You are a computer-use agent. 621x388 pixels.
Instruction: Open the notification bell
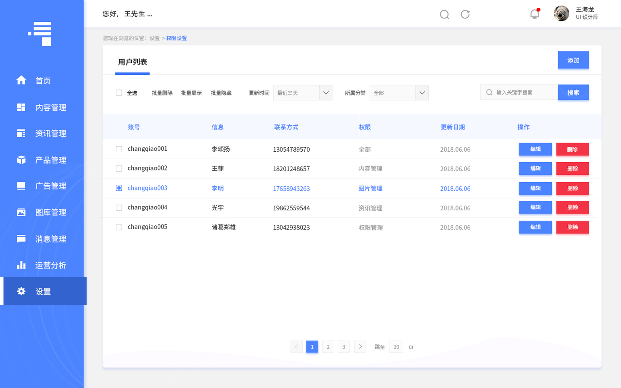coord(535,14)
